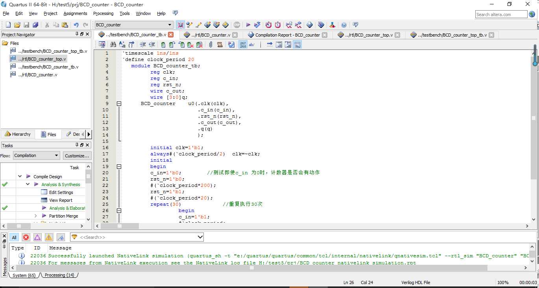This screenshot has width=539, height=288.
Task: Switch to Processing (14) messages tab
Action: click(59, 275)
